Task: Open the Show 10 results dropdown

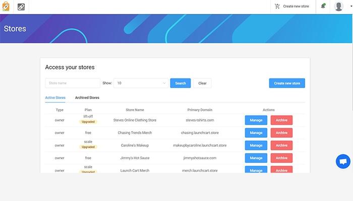Action: tap(141, 83)
